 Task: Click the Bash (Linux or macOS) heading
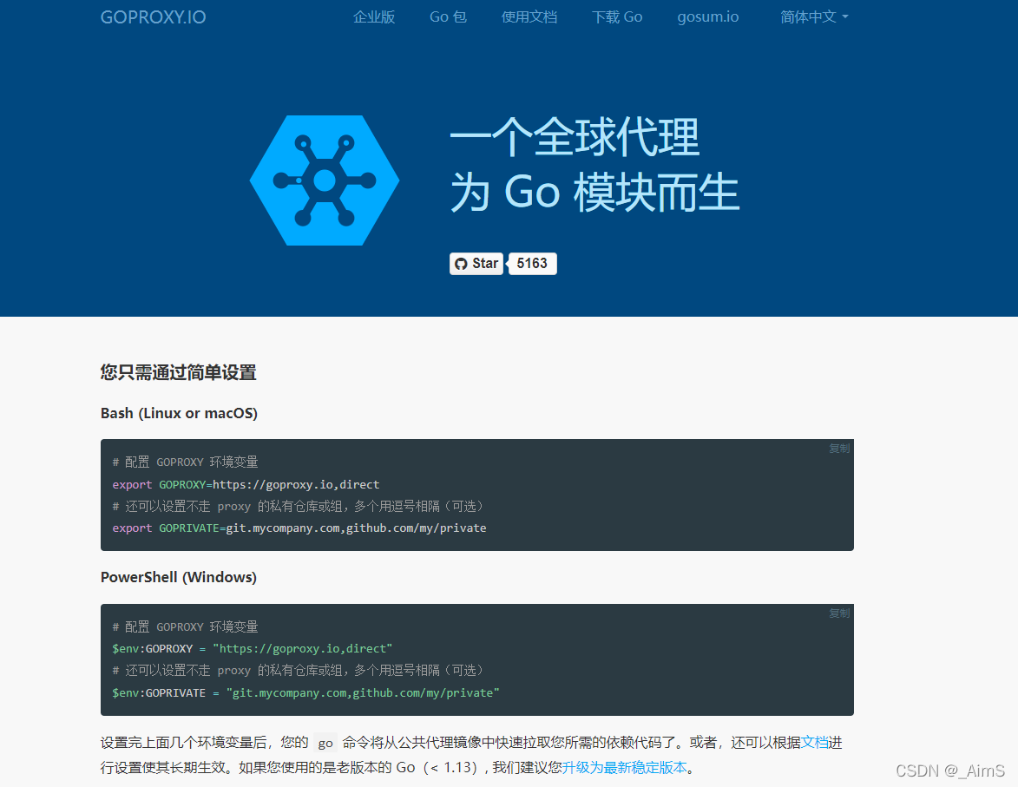point(179,414)
